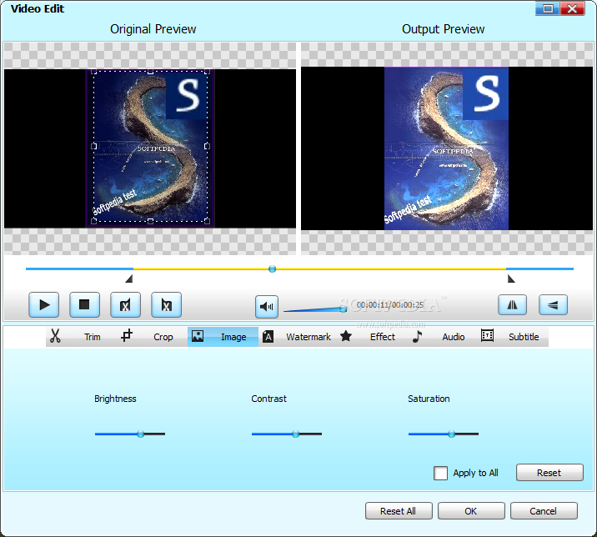Click the picture icon on the Image tab
Viewport: 597px width, 537px height.
[x=198, y=336]
